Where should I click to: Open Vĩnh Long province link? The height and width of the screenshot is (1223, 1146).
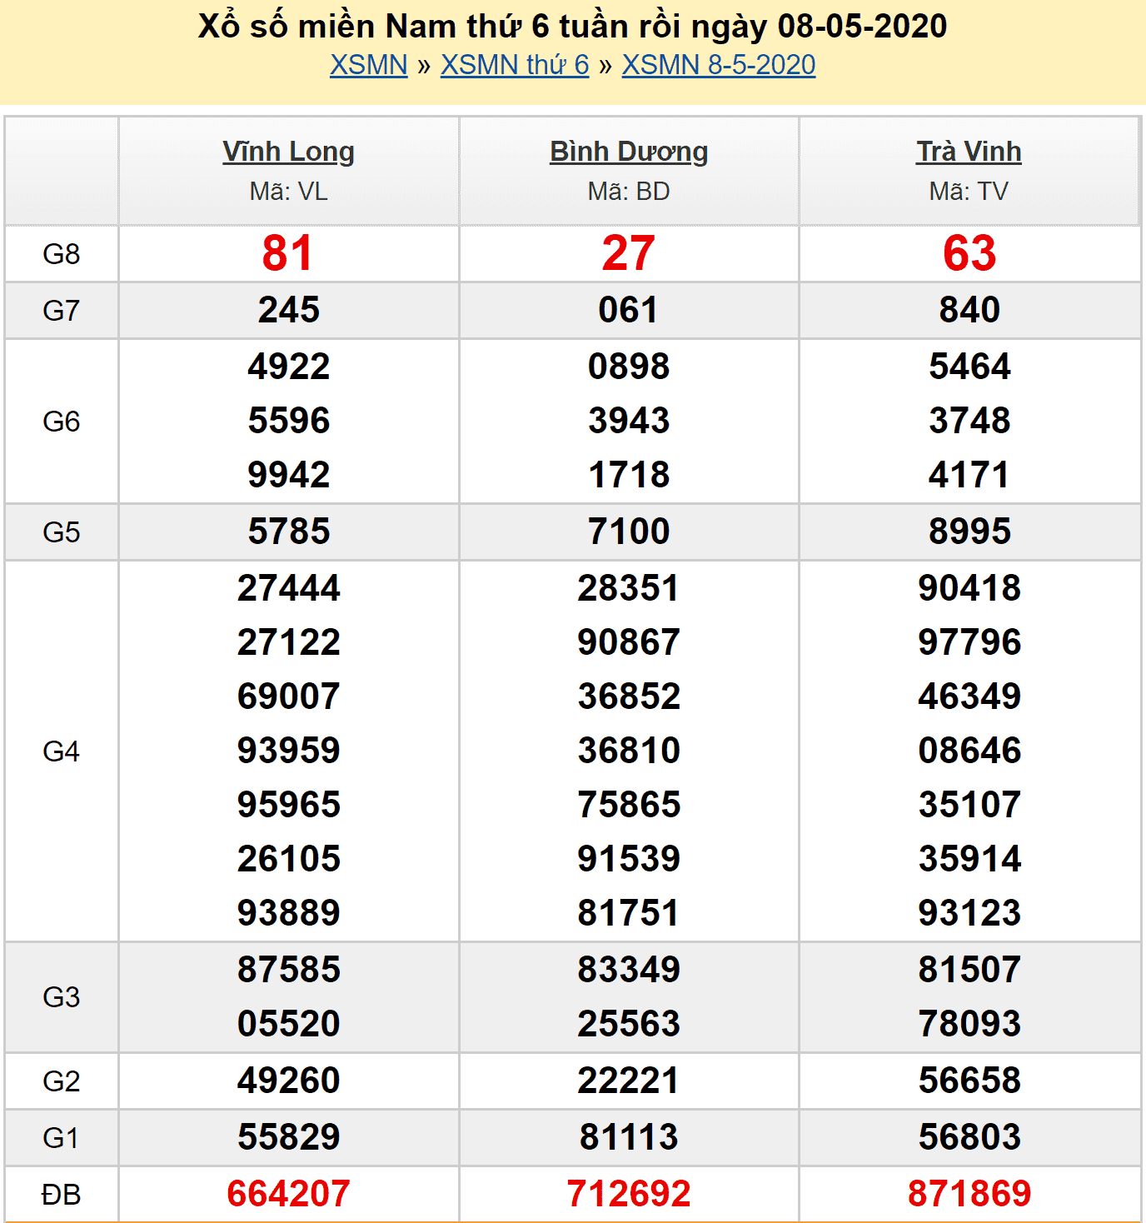[x=289, y=152]
